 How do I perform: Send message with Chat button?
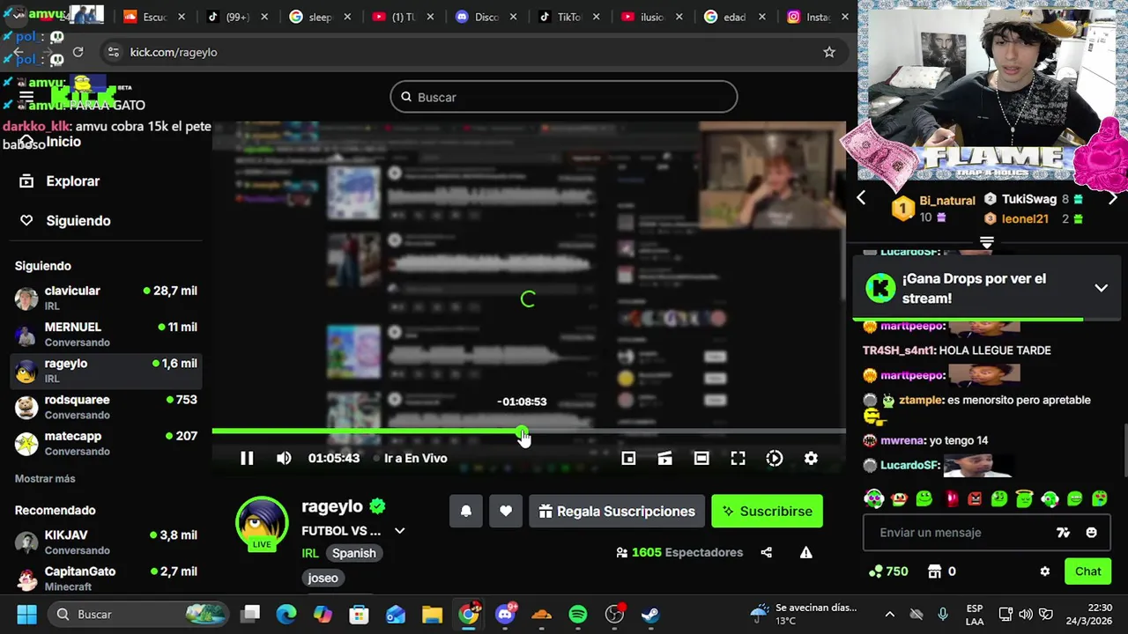(x=1087, y=571)
